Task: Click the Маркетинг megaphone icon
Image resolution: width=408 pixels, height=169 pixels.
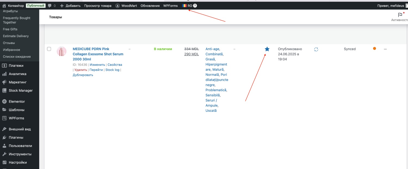Action: (x=4, y=82)
